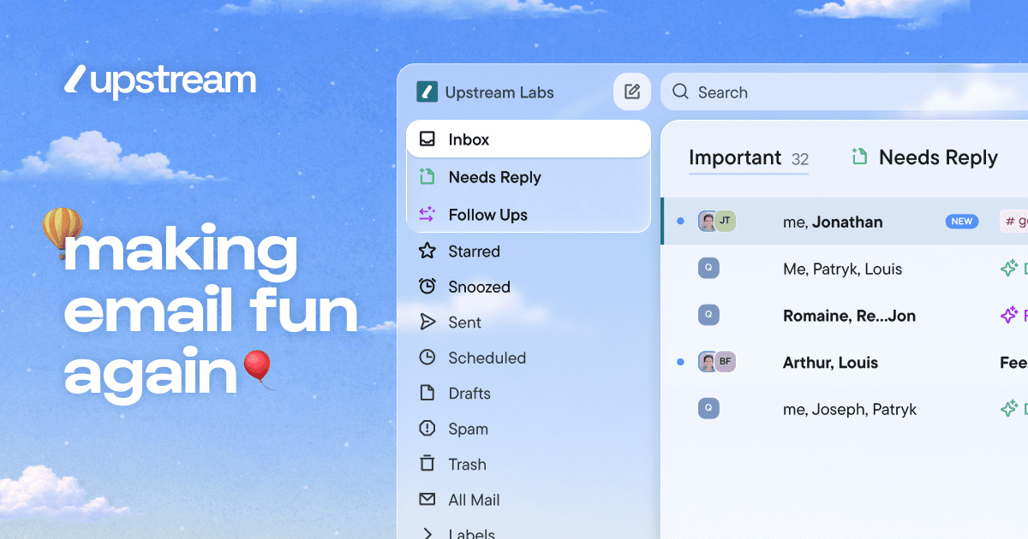Click the Q avatar in Romaine row
This screenshot has height=539, width=1028.
708,315
